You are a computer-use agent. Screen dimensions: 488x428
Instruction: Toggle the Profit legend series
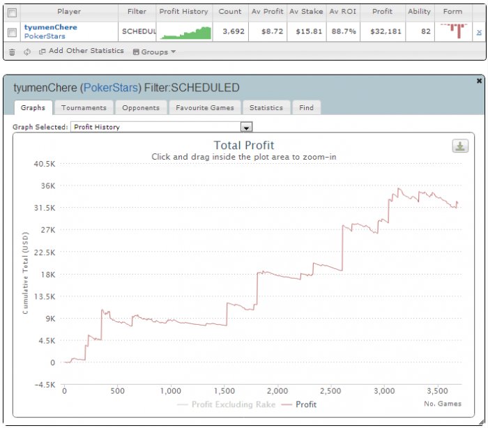pyautogui.click(x=299, y=404)
